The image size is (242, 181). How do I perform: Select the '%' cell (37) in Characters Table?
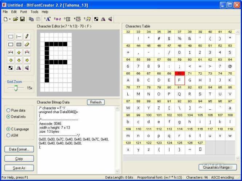pos(179,39)
